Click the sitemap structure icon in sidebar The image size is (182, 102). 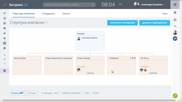(x=5, y=55)
